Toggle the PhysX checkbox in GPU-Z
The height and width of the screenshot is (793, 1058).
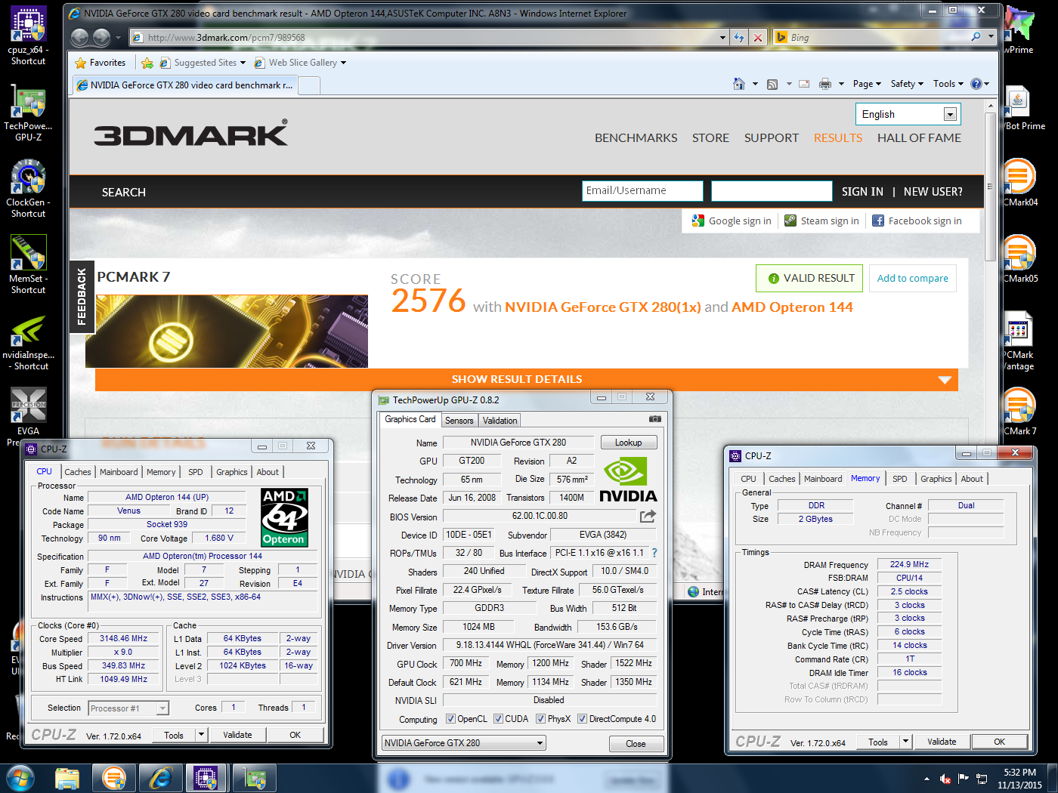(540, 719)
